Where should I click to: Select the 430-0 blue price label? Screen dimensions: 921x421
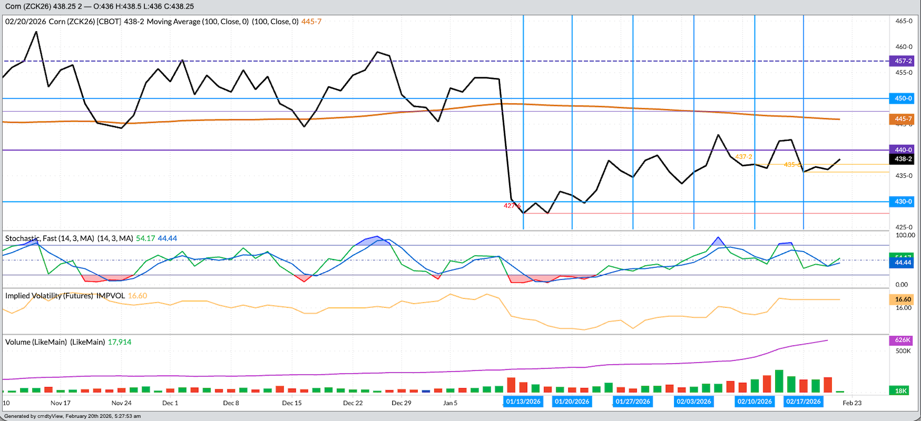coord(903,202)
